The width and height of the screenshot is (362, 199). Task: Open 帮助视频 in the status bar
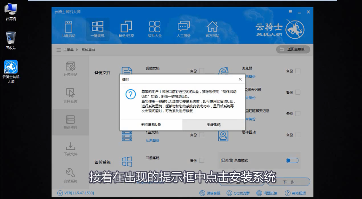tap(295, 193)
